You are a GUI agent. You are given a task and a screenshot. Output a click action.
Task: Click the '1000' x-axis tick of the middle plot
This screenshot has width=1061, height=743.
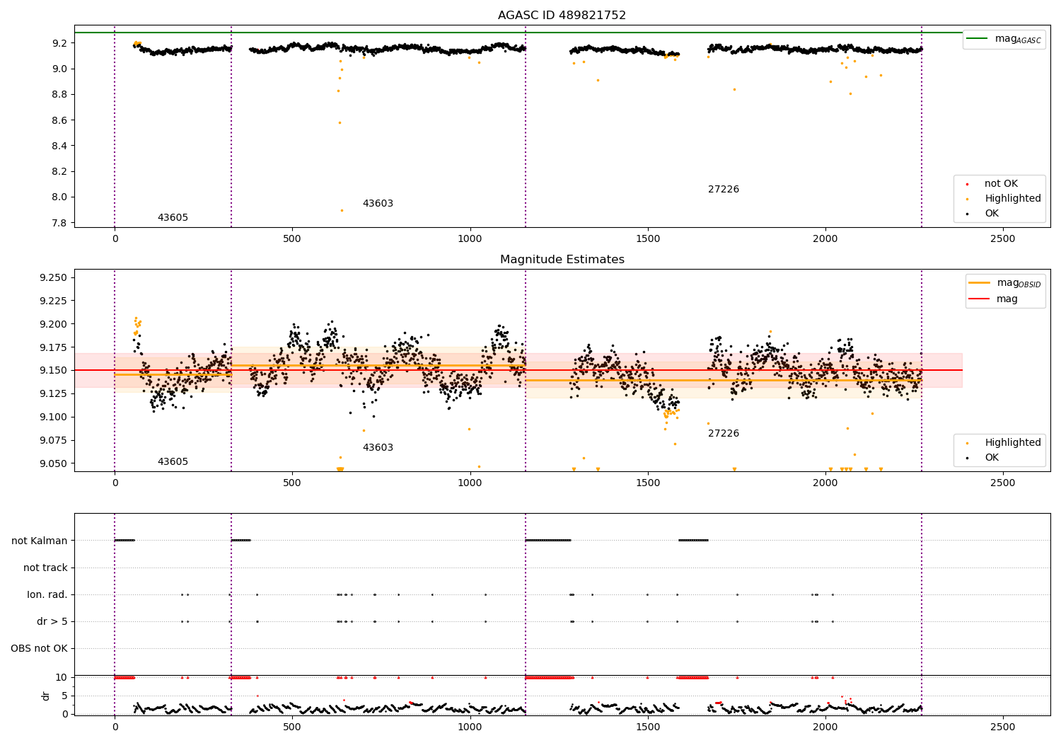click(470, 483)
